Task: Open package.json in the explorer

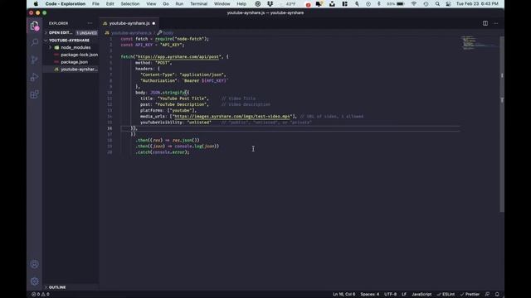Action: click(74, 62)
